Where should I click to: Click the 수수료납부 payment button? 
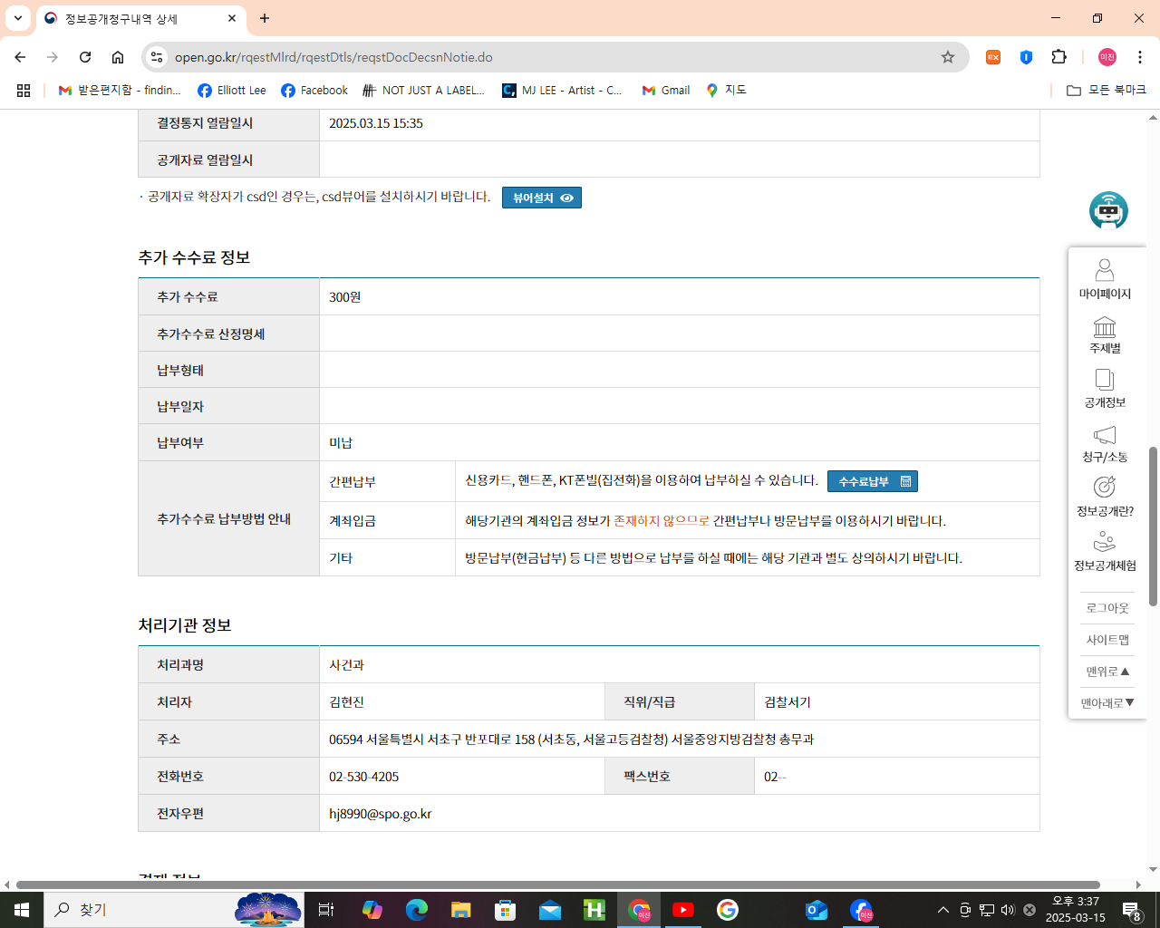pyautogui.click(x=872, y=481)
